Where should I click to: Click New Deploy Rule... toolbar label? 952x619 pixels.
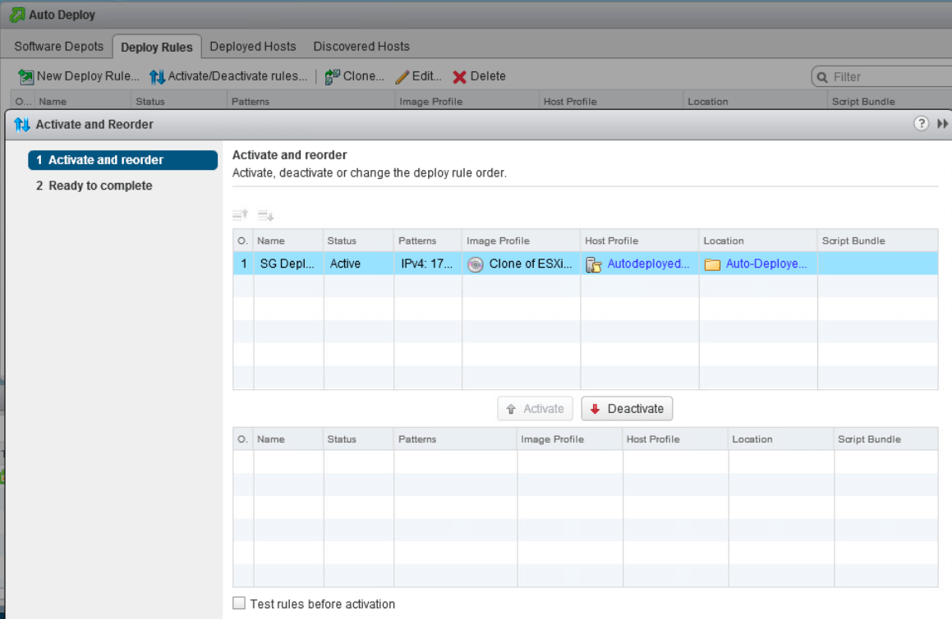[88, 76]
